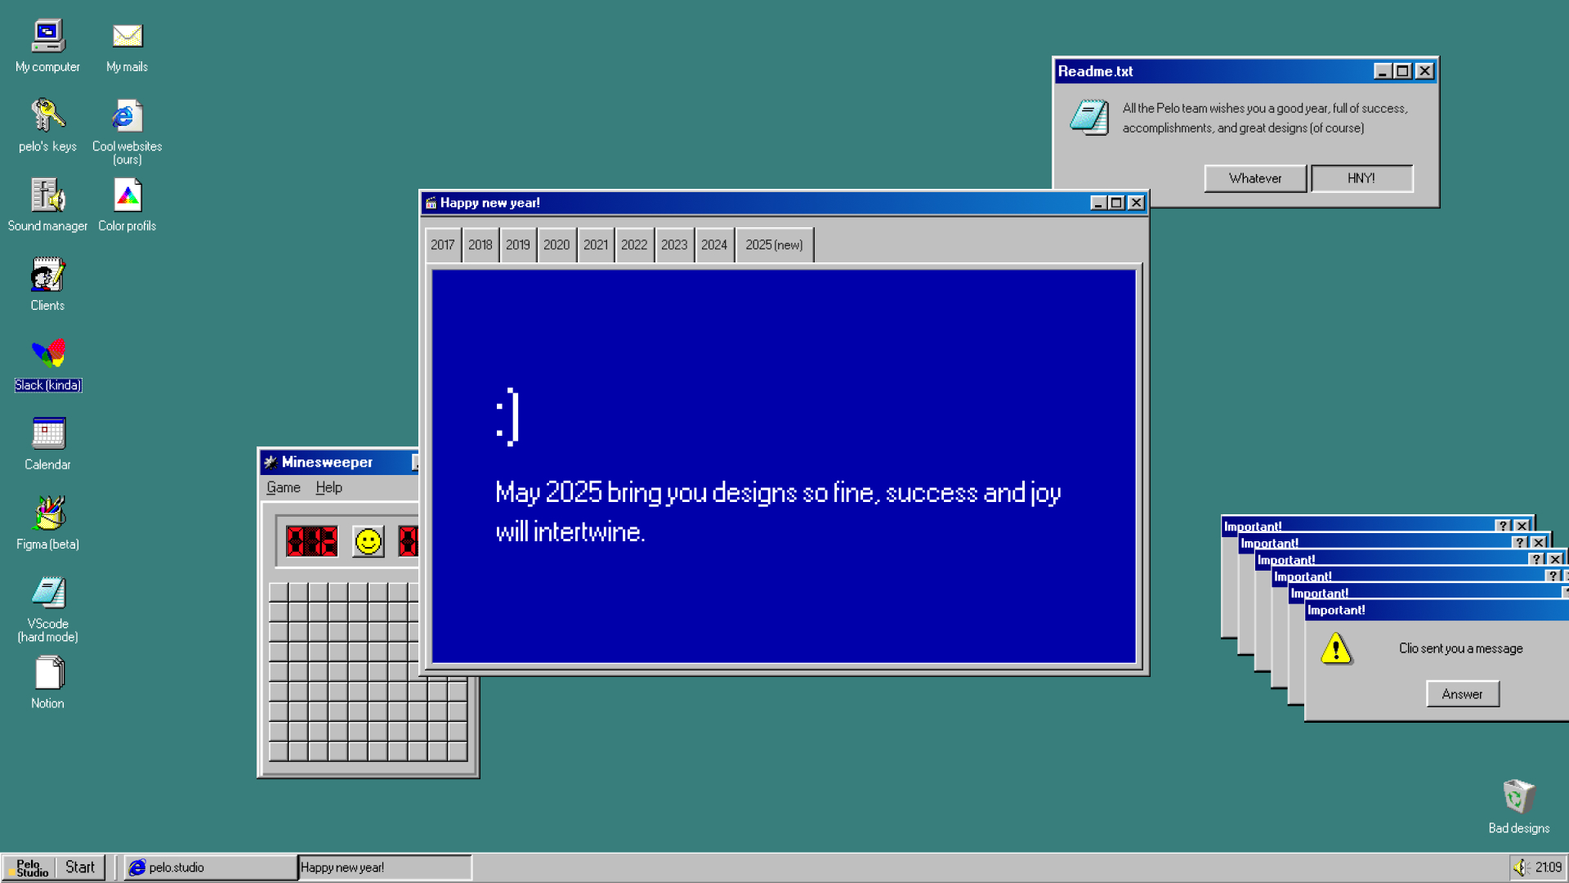Open the Start menu on taskbar
This screenshot has width=1569, height=883.
[x=80, y=867]
